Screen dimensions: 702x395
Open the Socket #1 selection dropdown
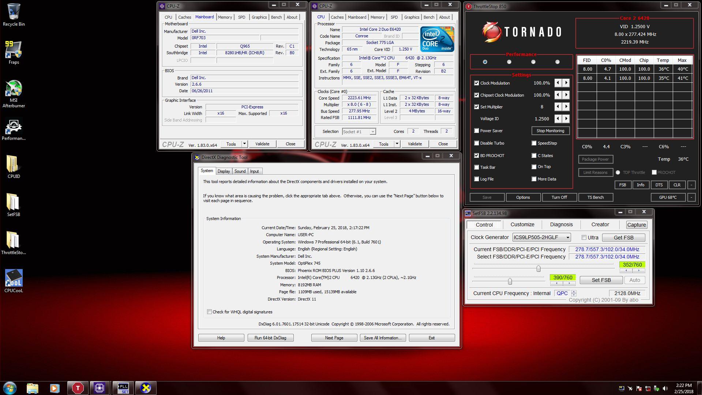(359, 131)
